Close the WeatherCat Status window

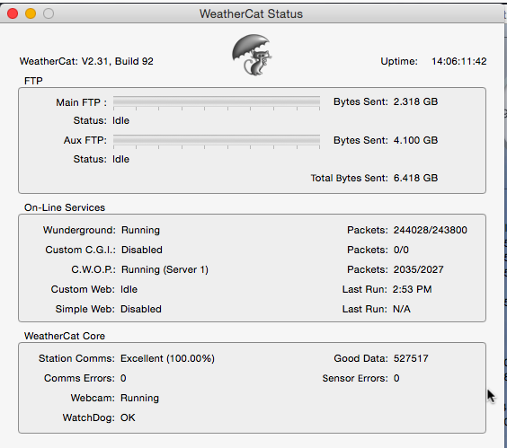[x=13, y=13]
